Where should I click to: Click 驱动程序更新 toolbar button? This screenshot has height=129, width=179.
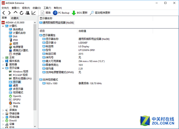click(100, 13)
